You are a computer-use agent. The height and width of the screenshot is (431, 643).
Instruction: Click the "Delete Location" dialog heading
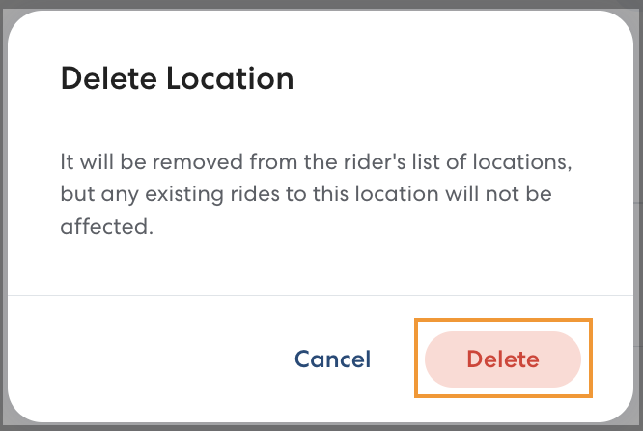pos(177,78)
